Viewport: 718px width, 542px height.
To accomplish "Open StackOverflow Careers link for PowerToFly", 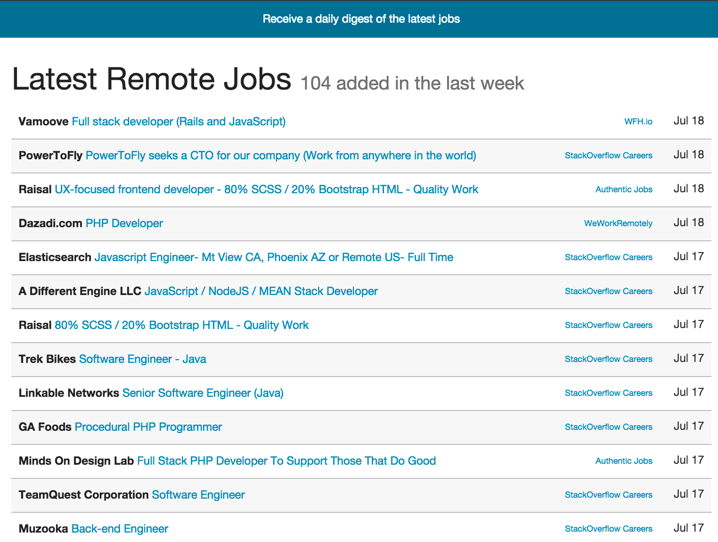I will (x=608, y=155).
